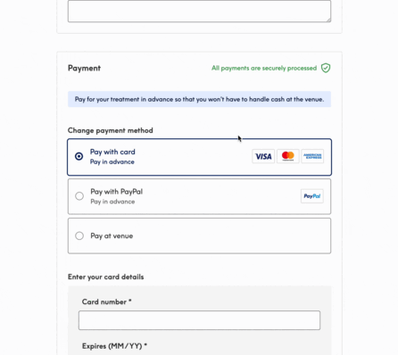Click the 'Expires (MM/YY) *' label
Screen dimensions: 398x355
tap(114, 346)
